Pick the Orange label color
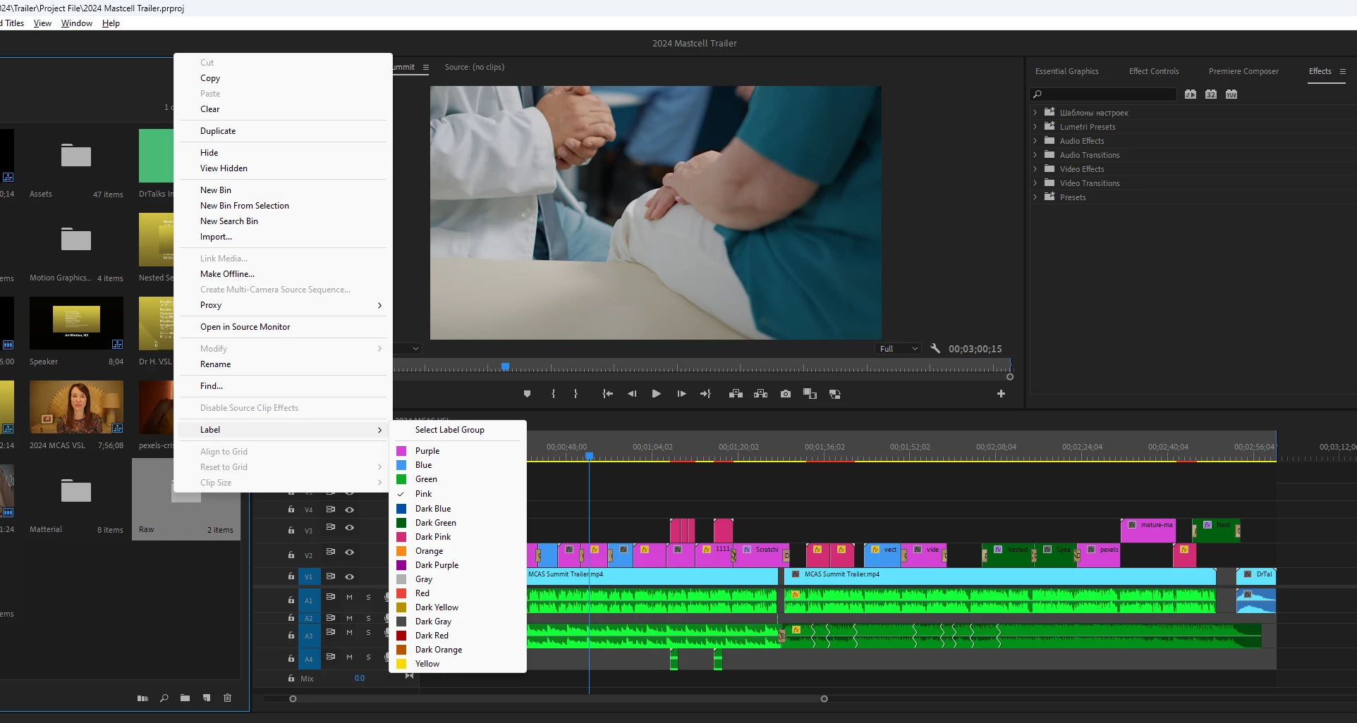Viewport: 1357px width, 723px height. (x=458, y=551)
